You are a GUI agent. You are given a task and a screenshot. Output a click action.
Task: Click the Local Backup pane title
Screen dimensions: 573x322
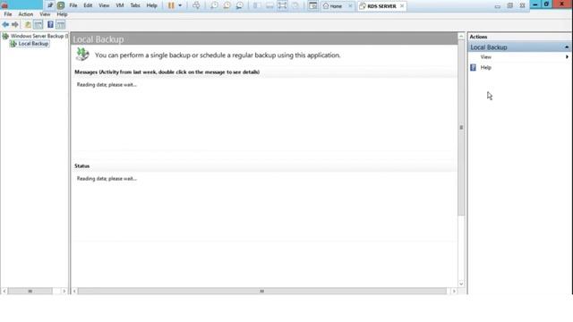point(98,39)
